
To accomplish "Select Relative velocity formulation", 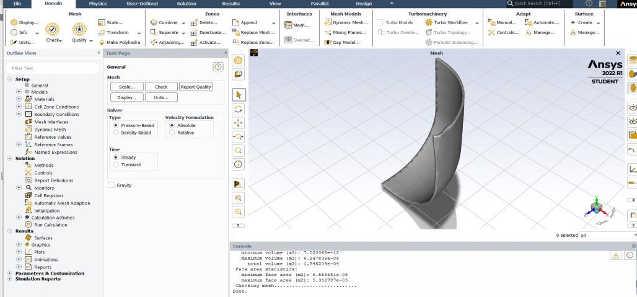I will pos(172,133).
